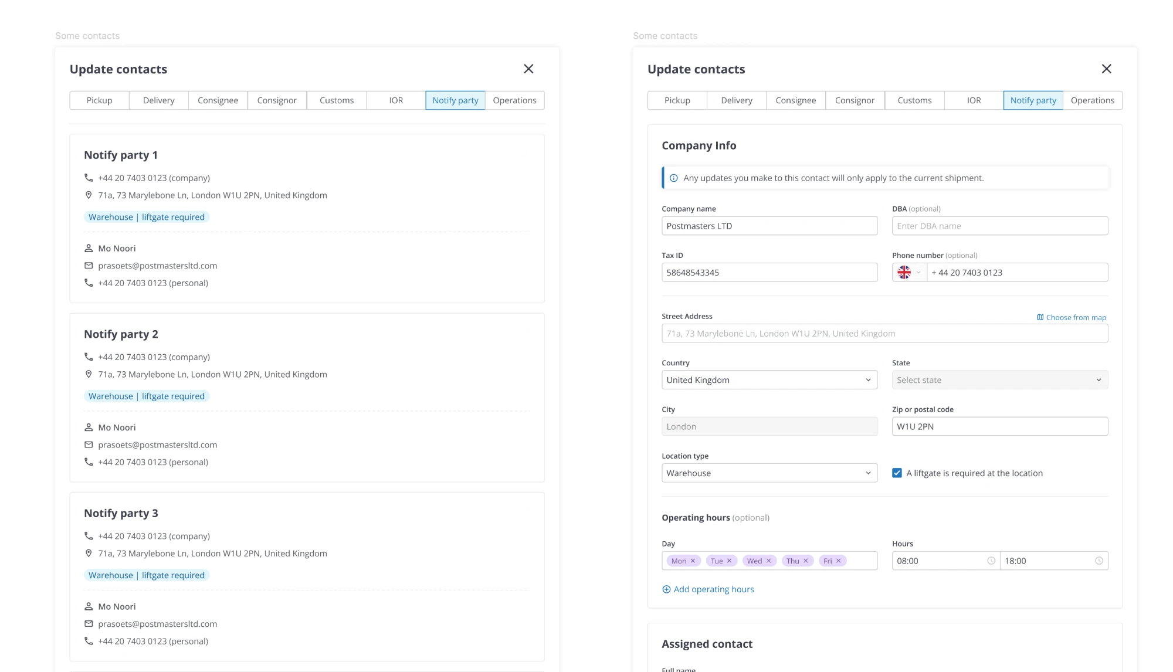
Task: Click person icon in Notify party 1
Action: click(x=89, y=248)
